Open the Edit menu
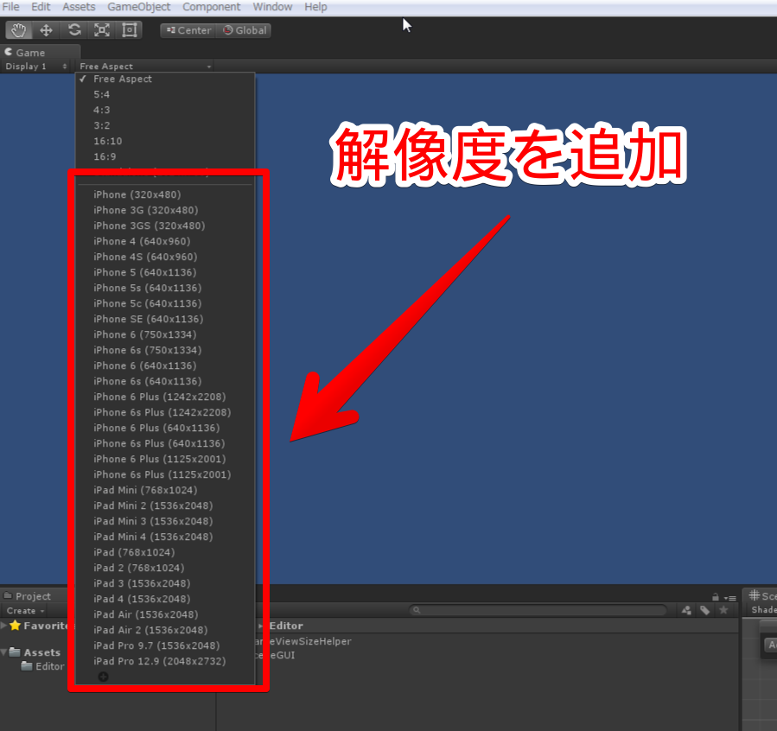The height and width of the screenshot is (731, 777). coord(41,7)
